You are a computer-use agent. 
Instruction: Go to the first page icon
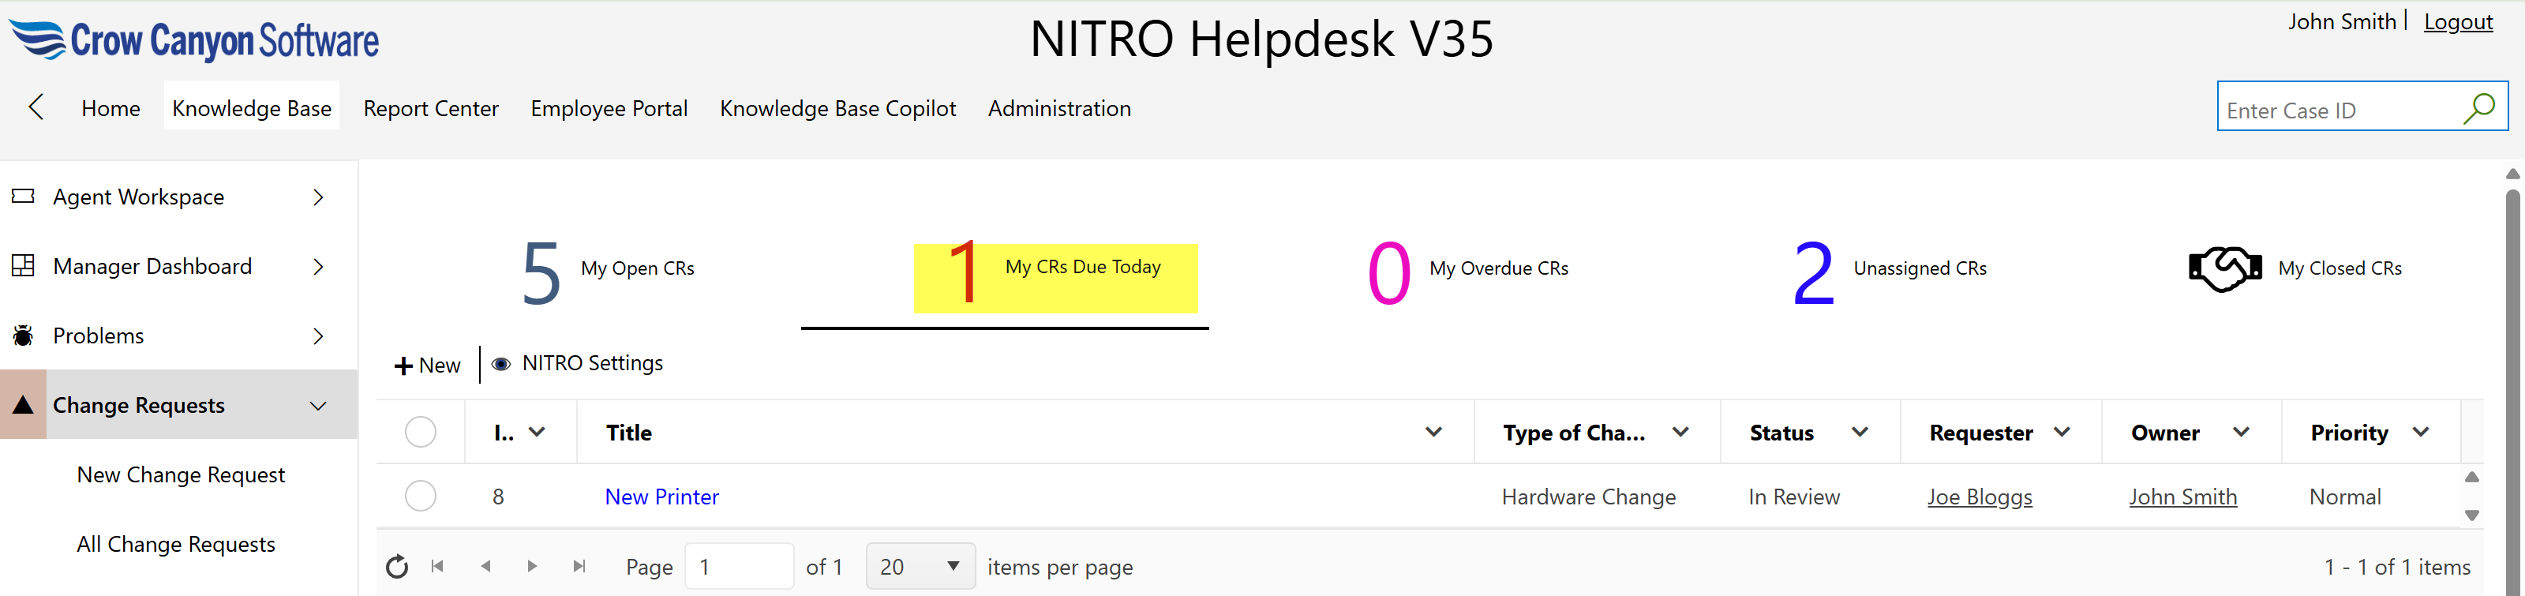pyautogui.click(x=438, y=567)
